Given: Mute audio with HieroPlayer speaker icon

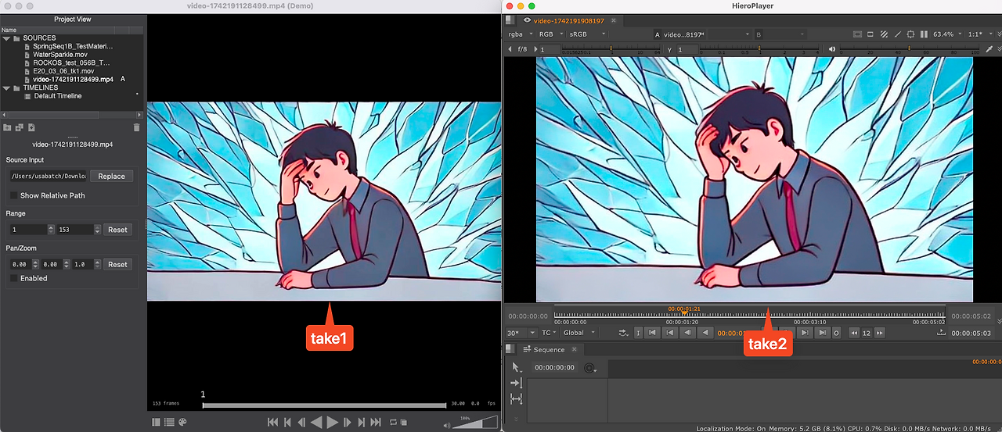Looking at the screenshot, I should pos(831,48).
